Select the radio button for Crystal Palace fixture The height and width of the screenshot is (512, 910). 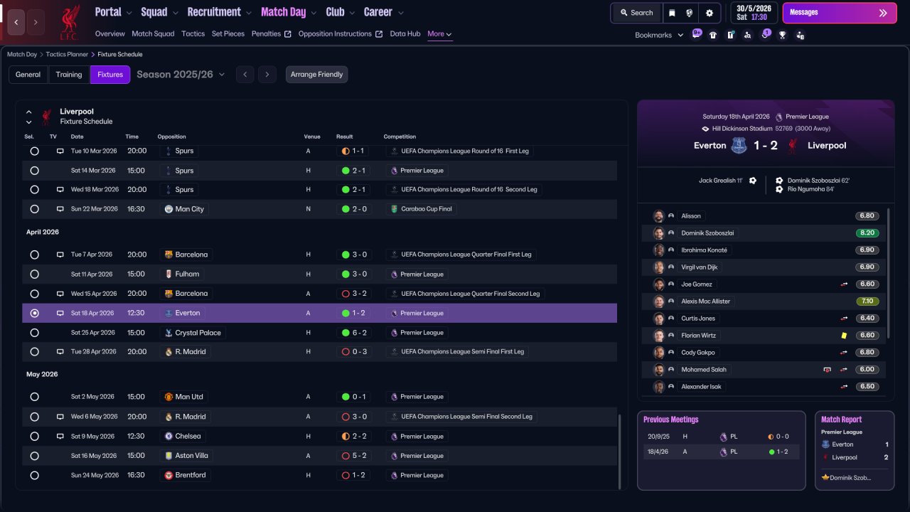tap(34, 333)
